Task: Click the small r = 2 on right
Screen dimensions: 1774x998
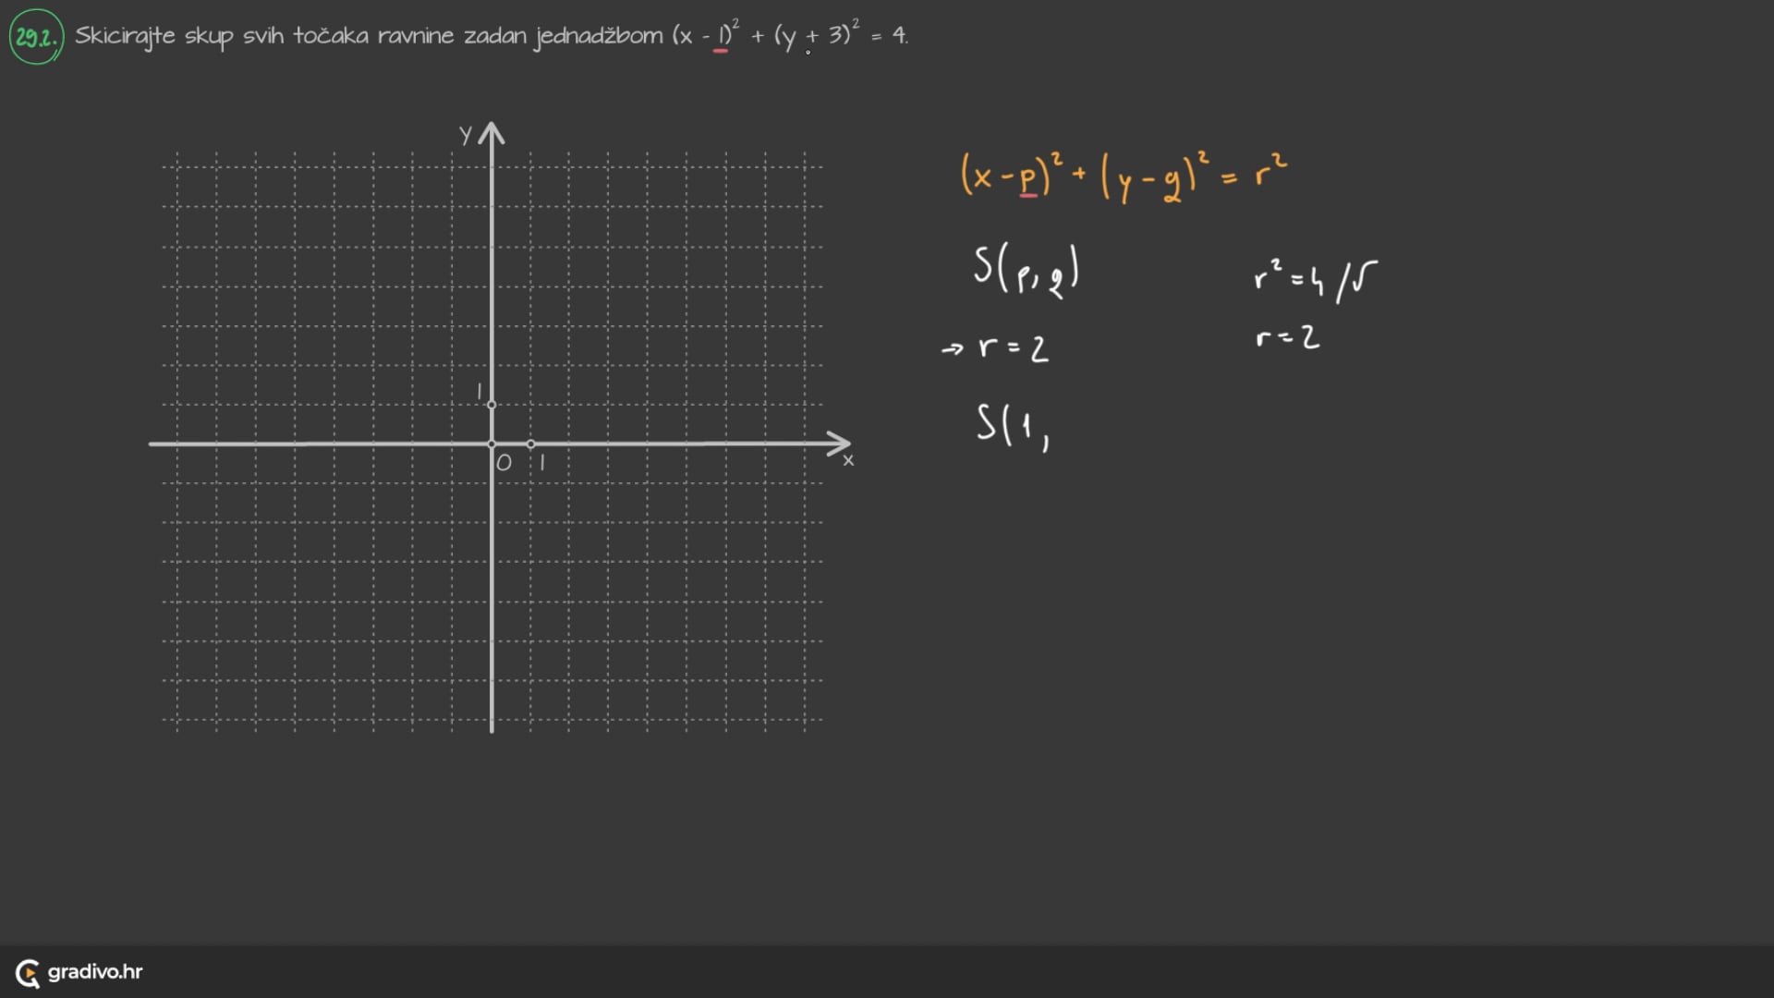Action: coord(1287,338)
